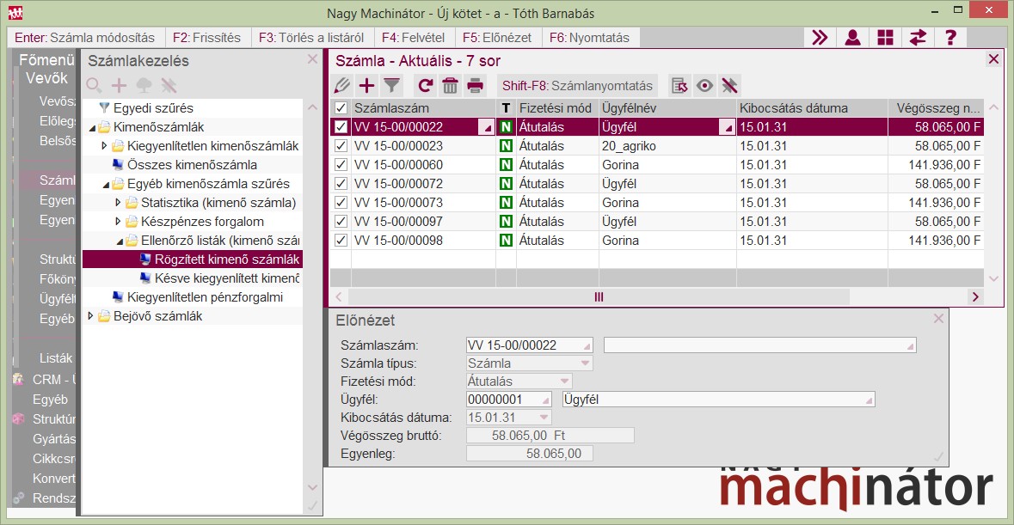Click the list-with-cursor icon in Számla toolbar
Viewport: 1014px width, 525px height.
[x=679, y=85]
